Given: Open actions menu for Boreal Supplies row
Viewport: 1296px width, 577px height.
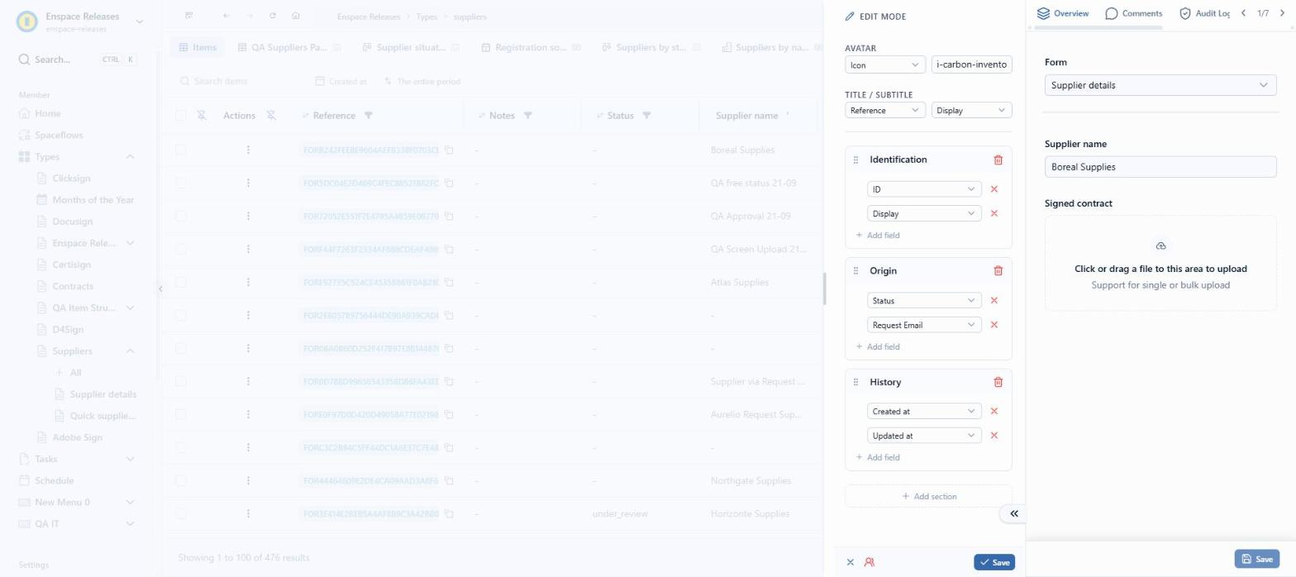Looking at the screenshot, I should coord(248,150).
